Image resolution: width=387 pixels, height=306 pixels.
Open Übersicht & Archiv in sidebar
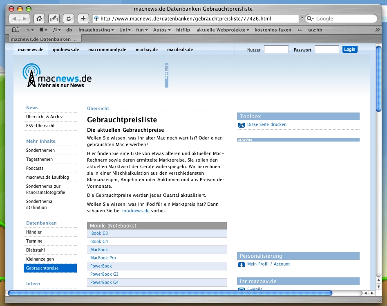tap(45, 117)
